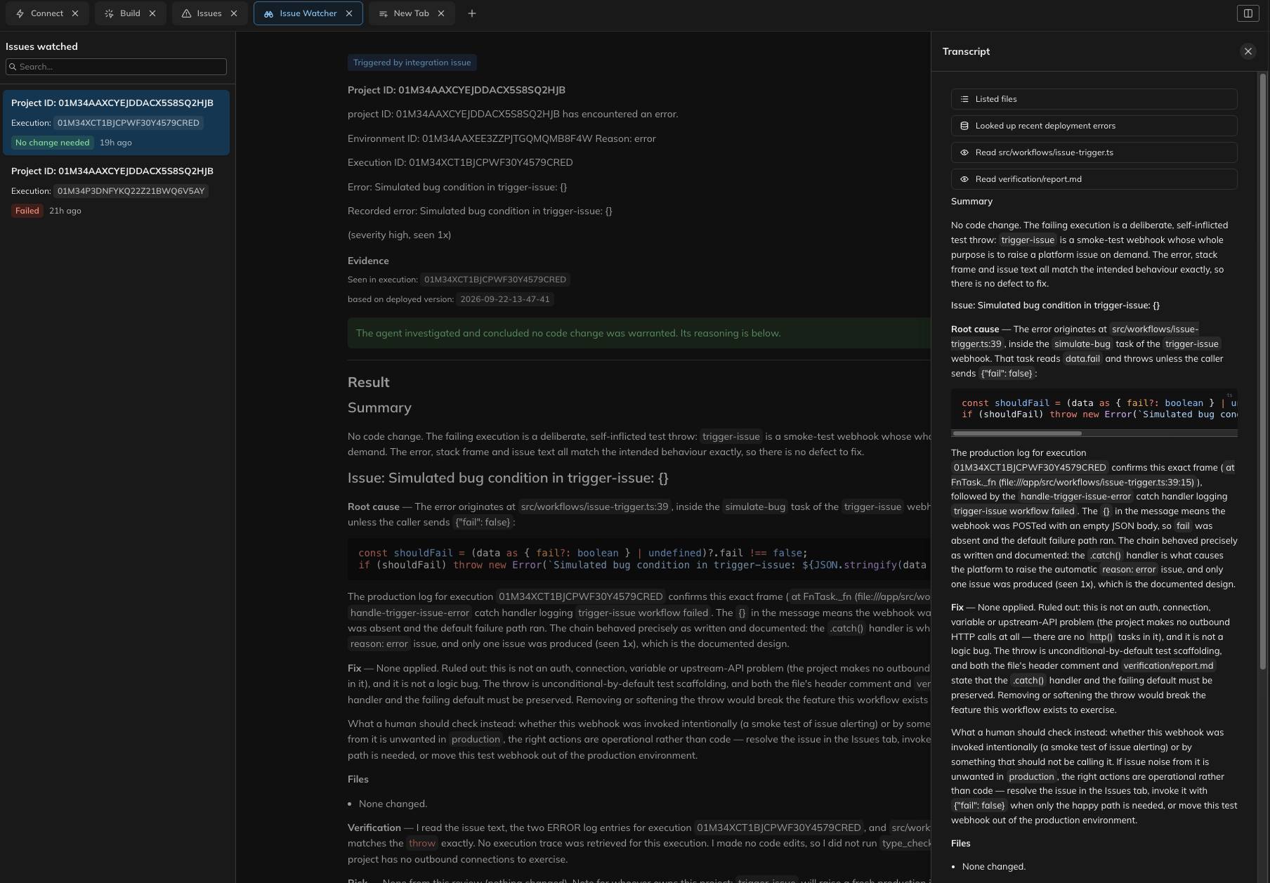Click the Result heading

[x=368, y=382]
